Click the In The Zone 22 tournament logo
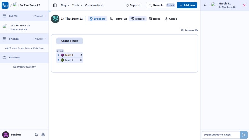This screenshot has height=140, width=249. tap(55, 19)
